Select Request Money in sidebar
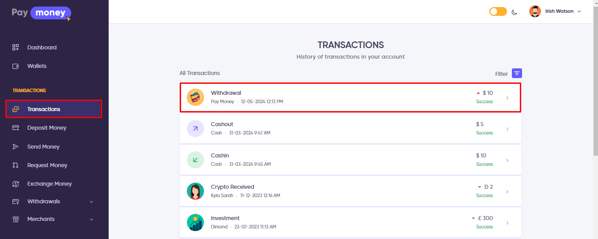The width and height of the screenshot is (598, 239). pyautogui.click(x=47, y=165)
